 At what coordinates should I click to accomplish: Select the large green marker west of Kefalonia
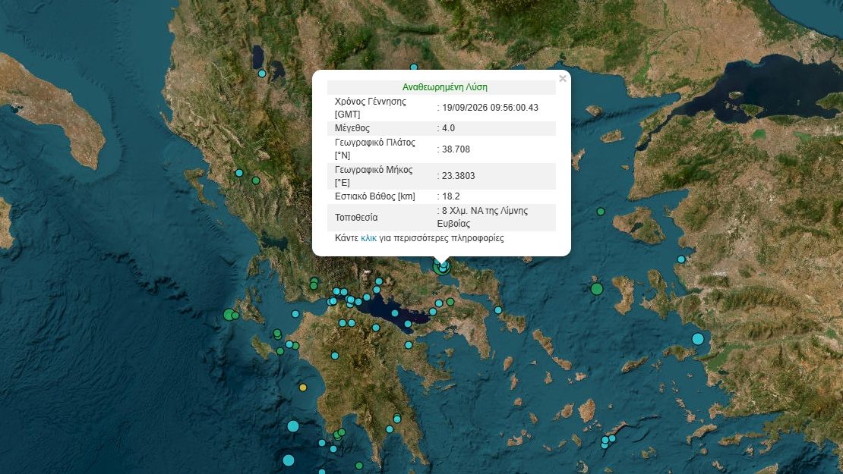point(229,315)
